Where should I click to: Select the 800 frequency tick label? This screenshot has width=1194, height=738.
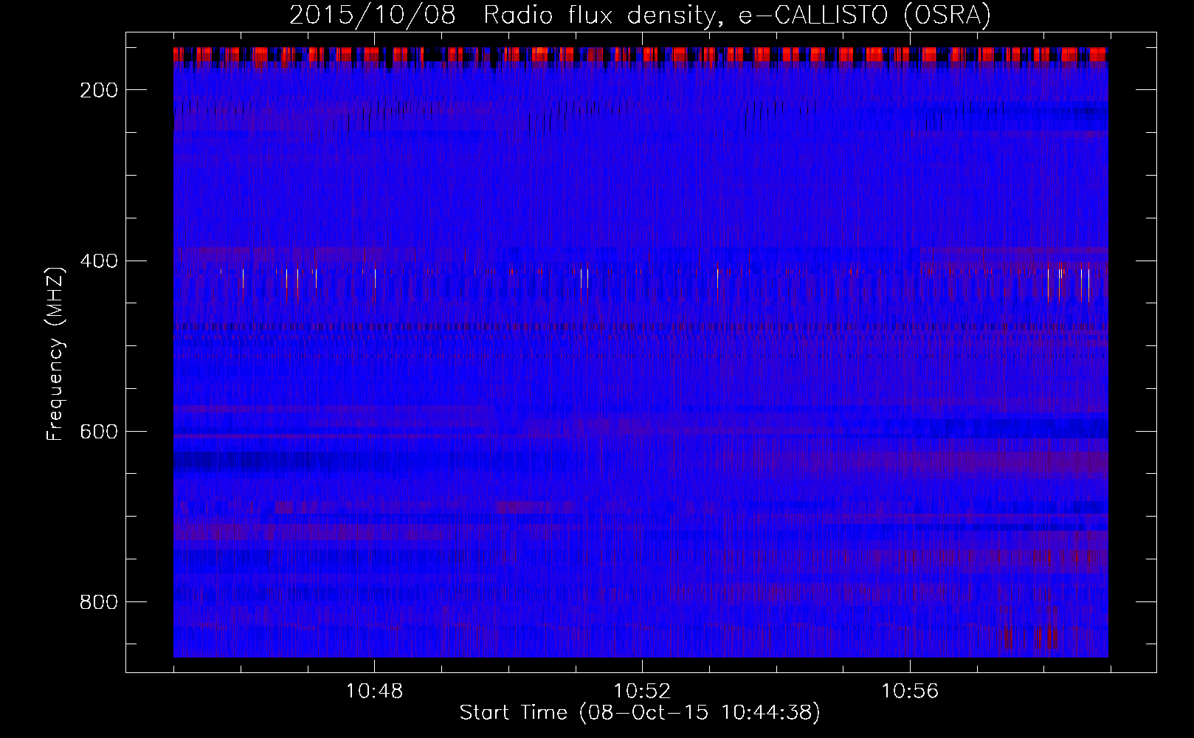(x=98, y=602)
